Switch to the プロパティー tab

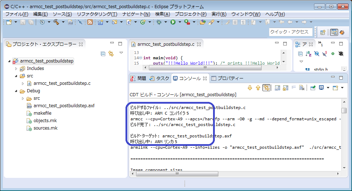coord(228,78)
